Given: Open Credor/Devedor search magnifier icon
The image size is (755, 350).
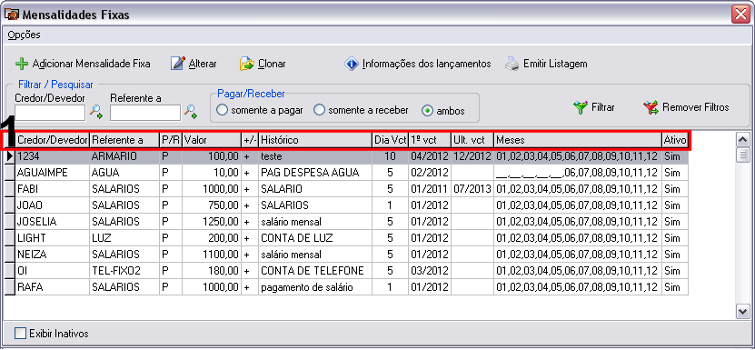Looking at the screenshot, I should 96,112.
